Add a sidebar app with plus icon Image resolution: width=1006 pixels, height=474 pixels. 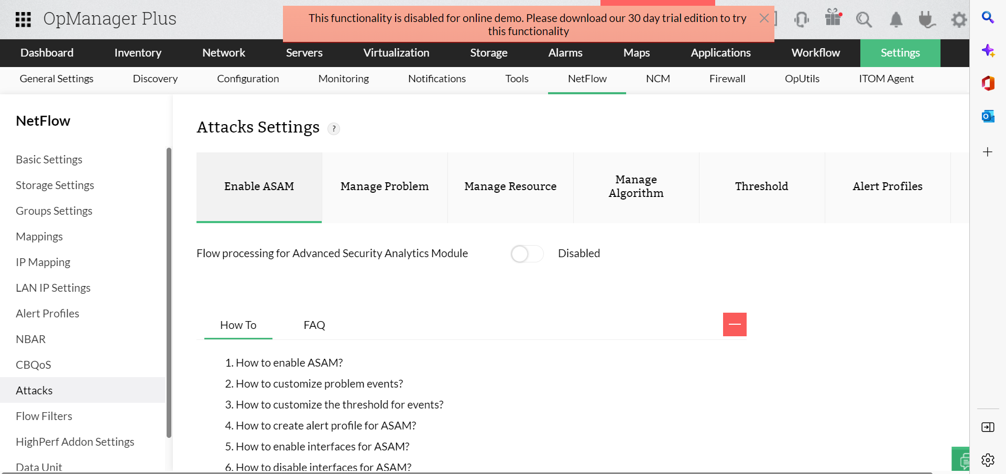[988, 152]
